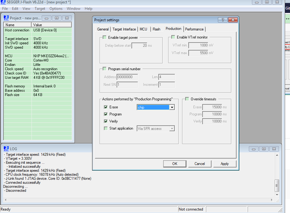Click the VTref max. value field
The height and width of the screenshot is (213, 290).
[x=198, y=53]
